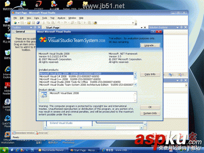This screenshot has height=153, width=204.
Task: Switch to Macromedia Fireworks taskbar button
Action: click(x=52, y=150)
